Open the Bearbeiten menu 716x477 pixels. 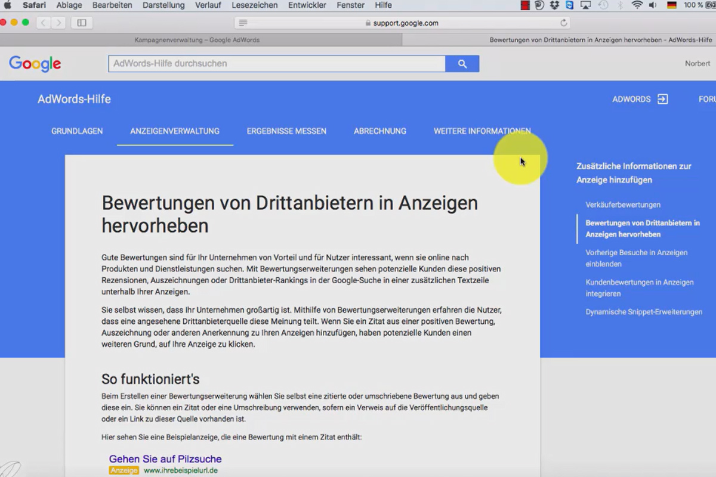pyautogui.click(x=112, y=5)
